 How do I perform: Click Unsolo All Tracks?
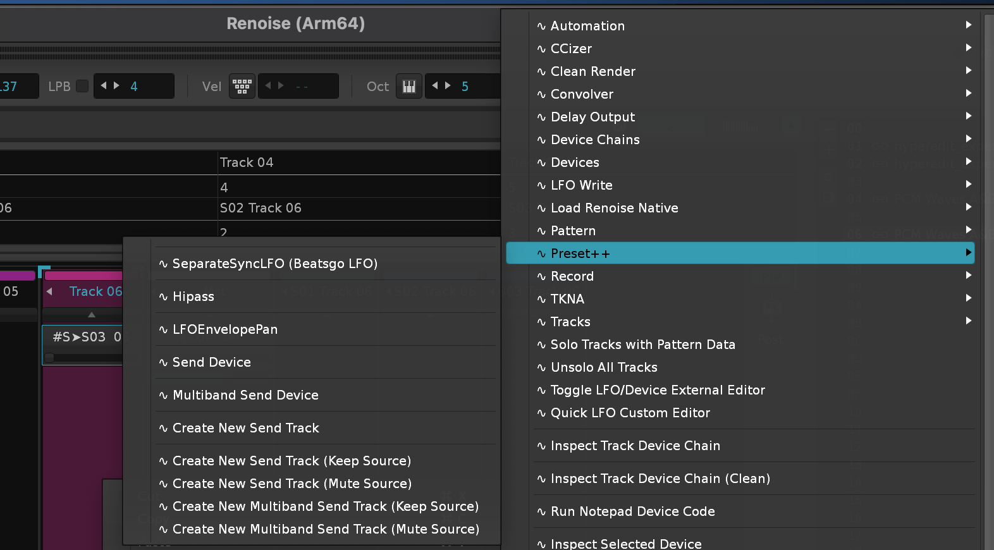pyautogui.click(x=604, y=367)
